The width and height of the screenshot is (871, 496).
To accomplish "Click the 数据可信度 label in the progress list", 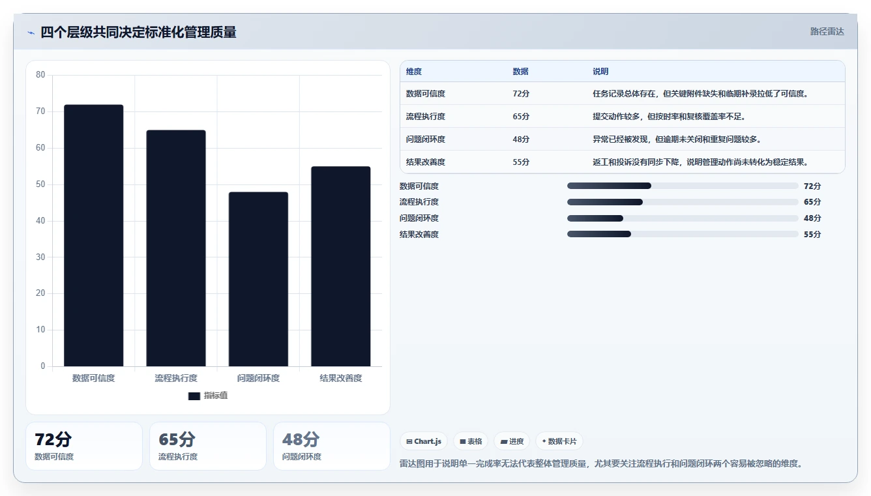I will [419, 186].
